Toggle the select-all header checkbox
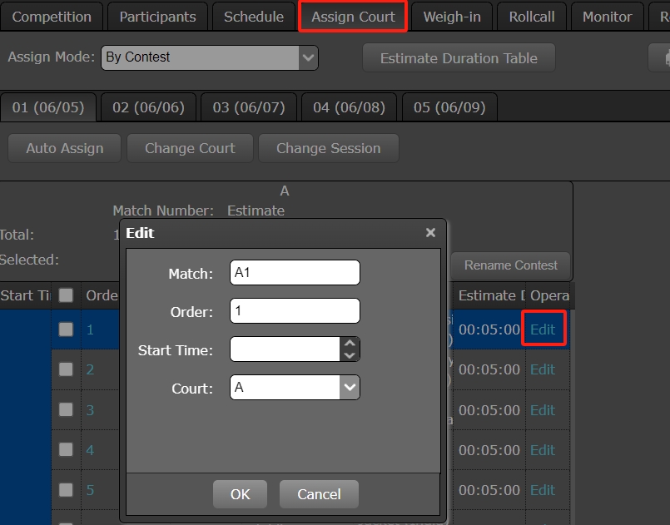 66,295
